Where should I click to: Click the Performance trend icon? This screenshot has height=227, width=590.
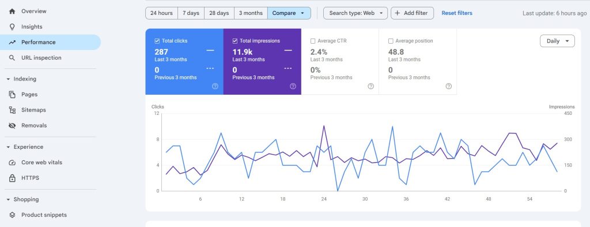(12, 43)
